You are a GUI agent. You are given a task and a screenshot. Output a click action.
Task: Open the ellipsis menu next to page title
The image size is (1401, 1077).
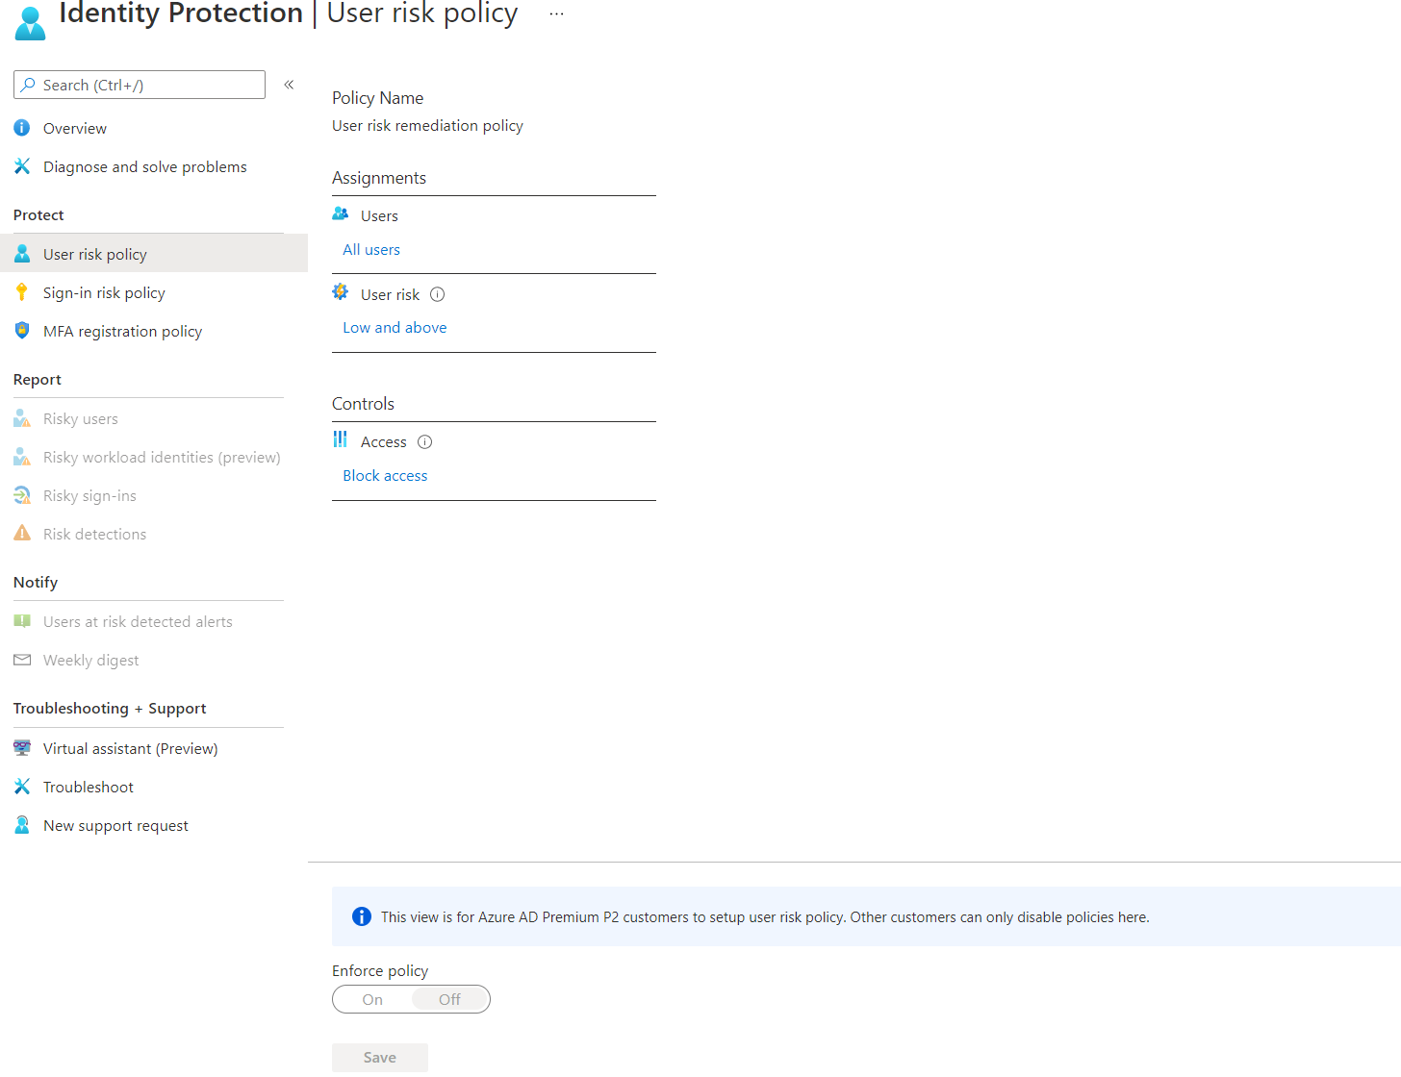(x=555, y=13)
